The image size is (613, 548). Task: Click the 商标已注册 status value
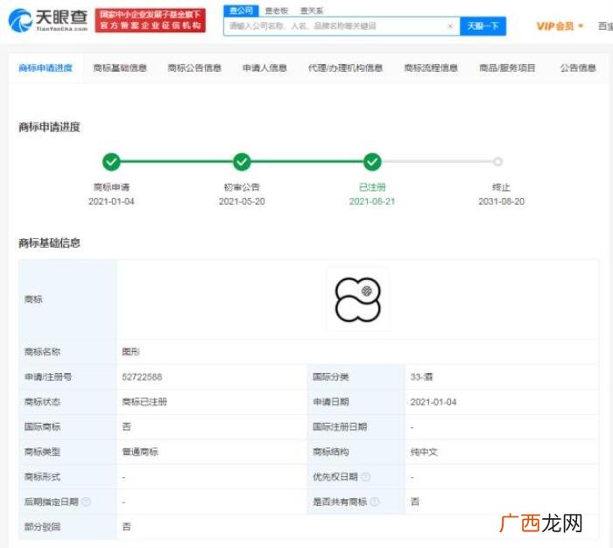click(x=144, y=402)
